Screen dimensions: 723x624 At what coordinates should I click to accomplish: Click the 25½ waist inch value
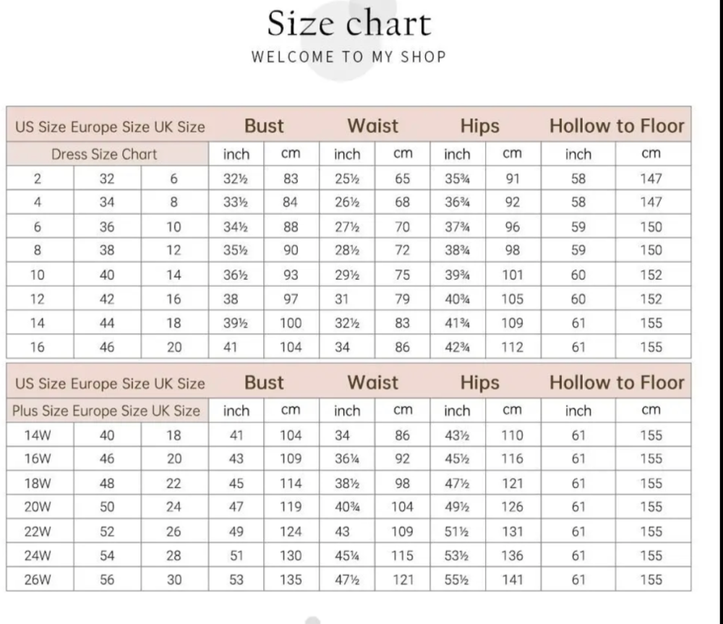click(347, 179)
